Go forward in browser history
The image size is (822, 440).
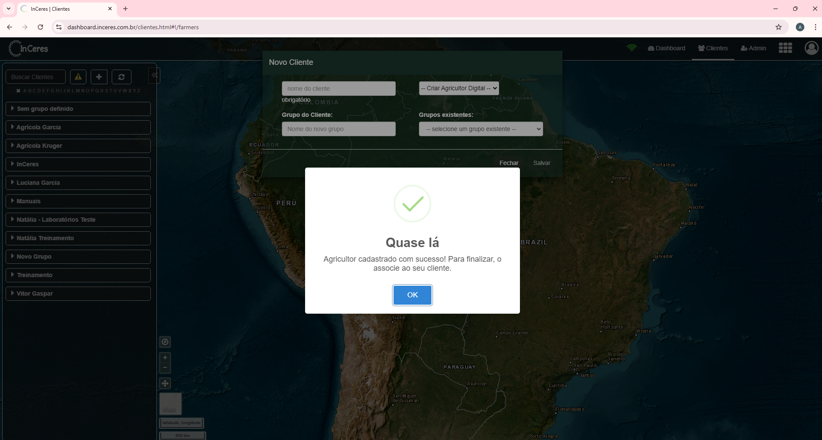[x=25, y=27]
